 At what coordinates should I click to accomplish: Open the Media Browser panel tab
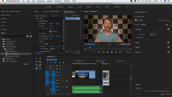[6, 15]
